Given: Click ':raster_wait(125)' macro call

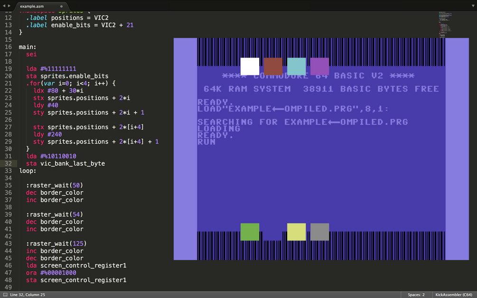Looking at the screenshot, I should (56, 243).
